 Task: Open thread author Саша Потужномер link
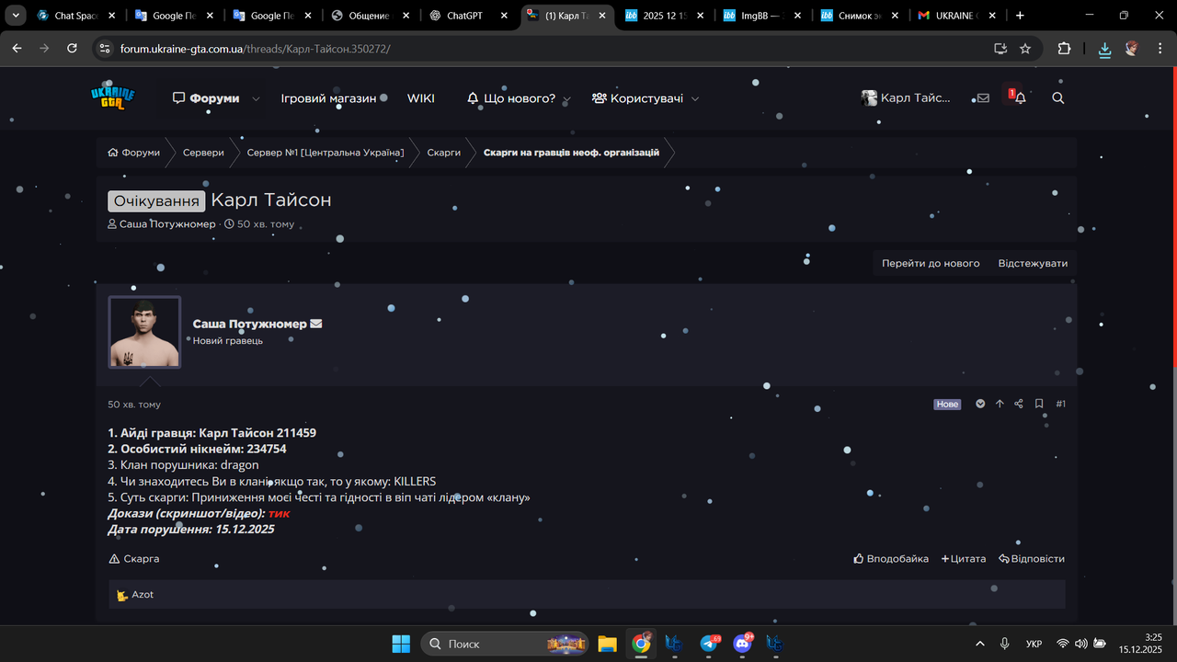click(167, 224)
